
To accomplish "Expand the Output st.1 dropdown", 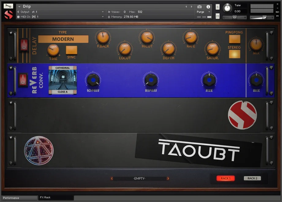I will pyautogui.click(x=103, y=12).
